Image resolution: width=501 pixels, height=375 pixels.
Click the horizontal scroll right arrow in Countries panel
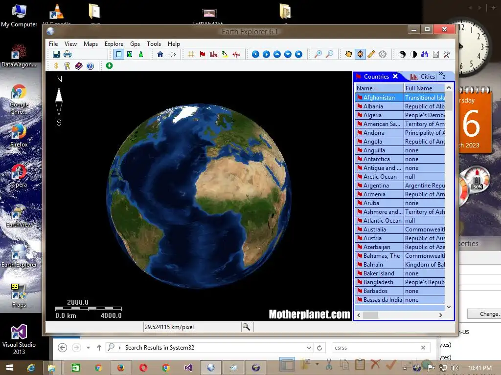441,315
